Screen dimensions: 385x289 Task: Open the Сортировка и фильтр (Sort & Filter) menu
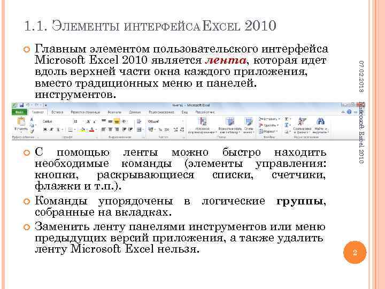pyautogui.click(x=302, y=126)
